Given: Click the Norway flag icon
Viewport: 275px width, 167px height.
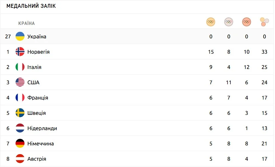Looking at the screenshot, I should click(x=20, y=52).
